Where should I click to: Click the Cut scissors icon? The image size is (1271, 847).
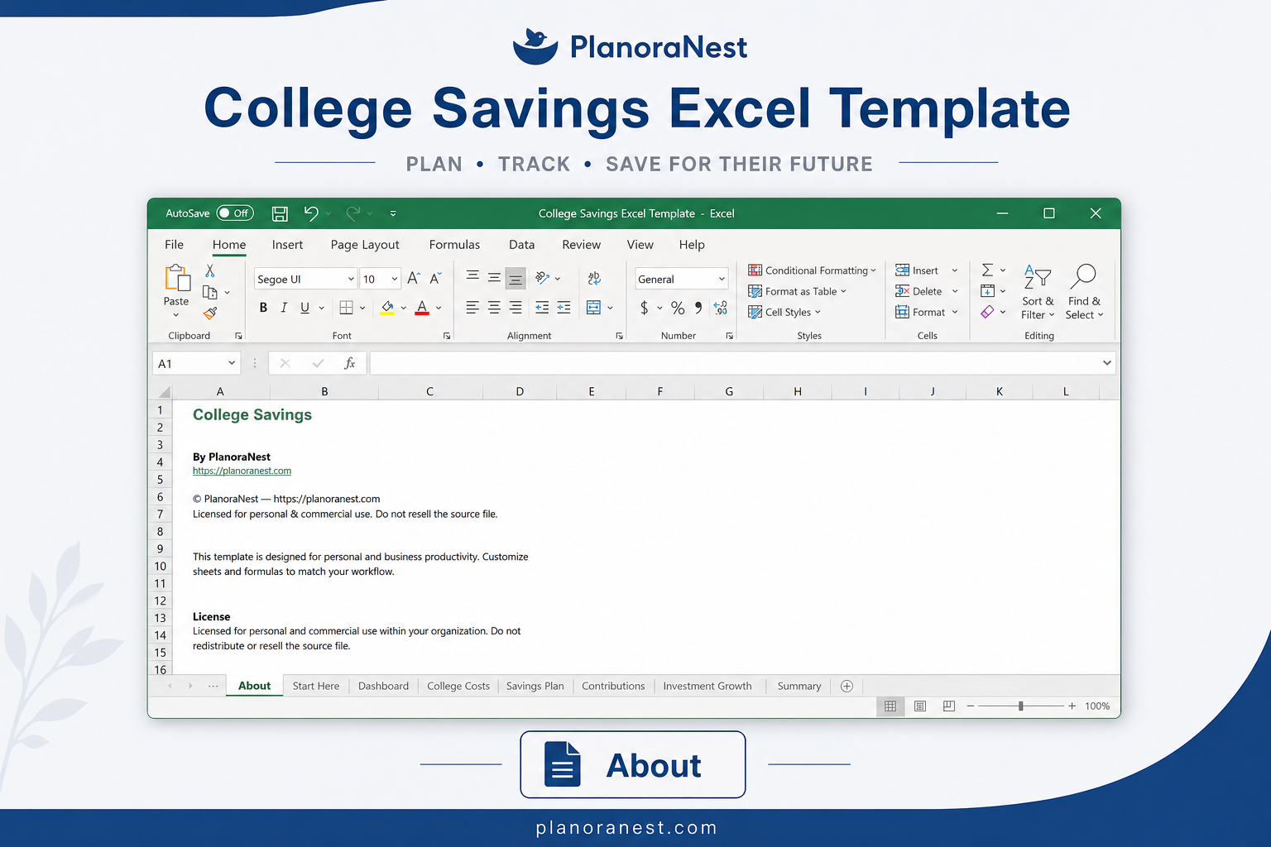[210, 271]
